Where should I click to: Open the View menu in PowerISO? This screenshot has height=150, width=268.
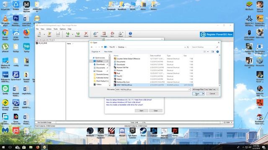(x=42, y=29)
